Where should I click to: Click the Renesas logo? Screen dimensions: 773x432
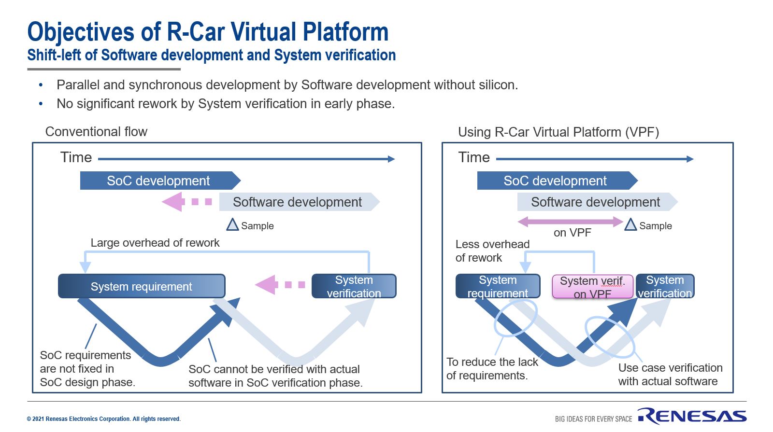692,416
